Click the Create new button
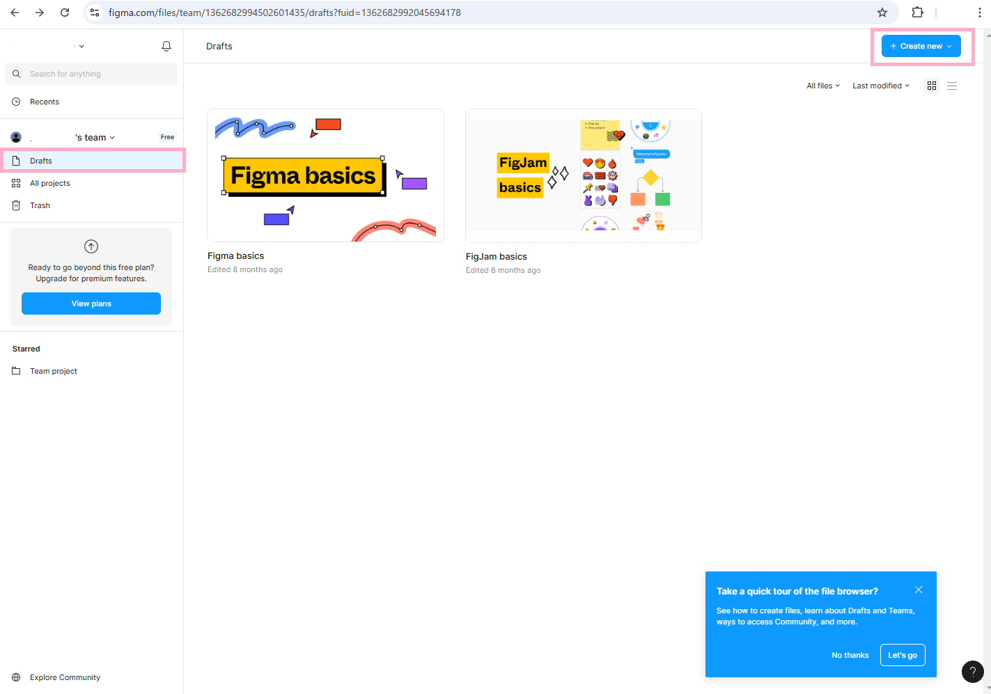This screenshot has height=694, width=991. [921, 46]
